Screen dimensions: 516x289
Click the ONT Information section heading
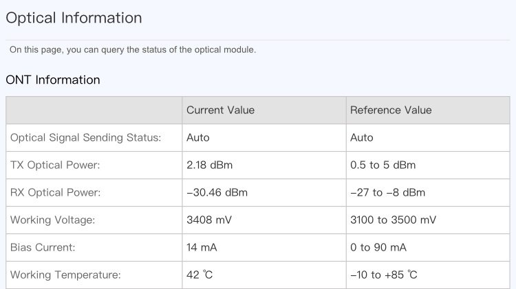click(x=53, y=80)
